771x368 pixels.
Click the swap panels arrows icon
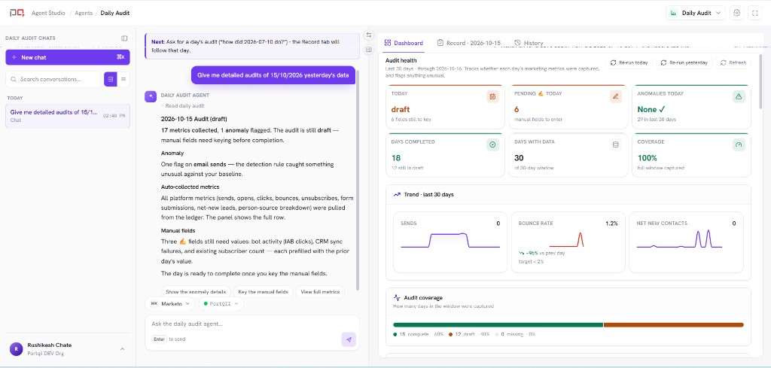(x=369, y=35)
